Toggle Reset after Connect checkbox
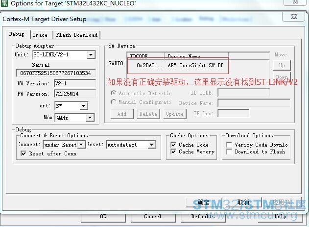Image resolution: width=309 pixels, height=227 pixels. (24, 153)
